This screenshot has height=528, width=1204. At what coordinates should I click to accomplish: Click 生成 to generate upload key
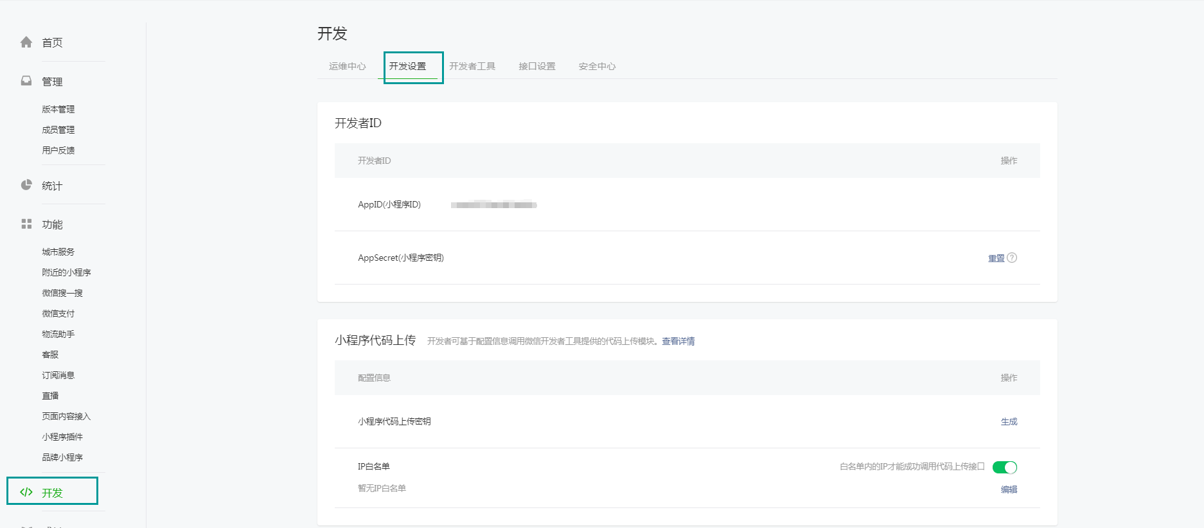pyautogui.click(x=1009, y=421)
